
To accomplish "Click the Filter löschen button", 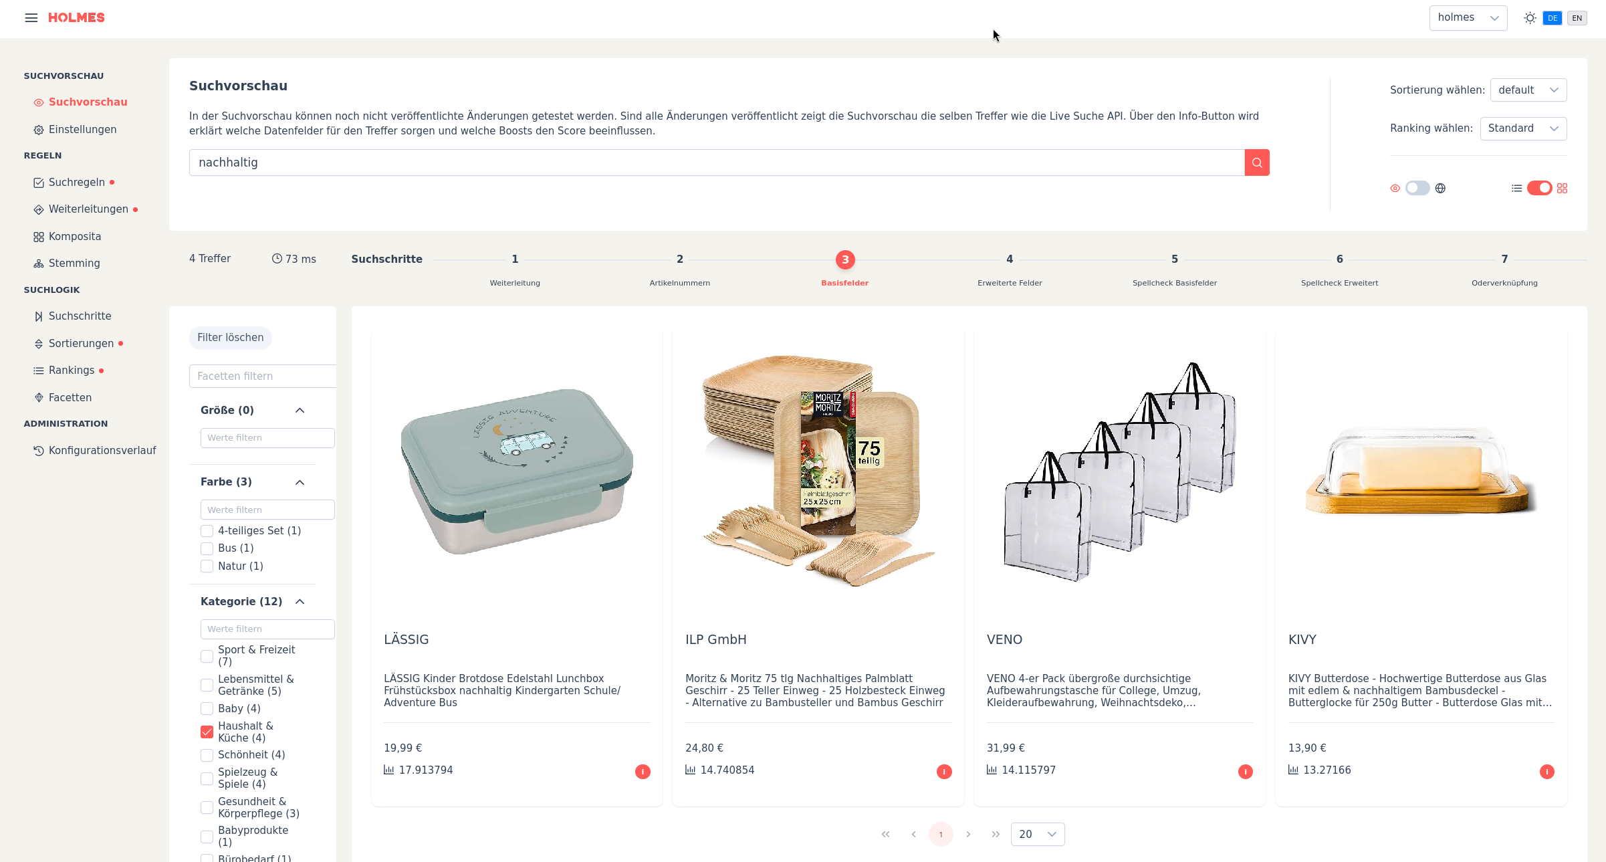I will coord(230,338).
